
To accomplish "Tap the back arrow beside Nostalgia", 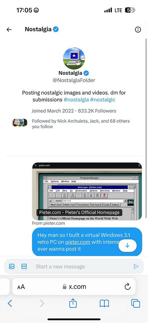I will coord(9,30).
